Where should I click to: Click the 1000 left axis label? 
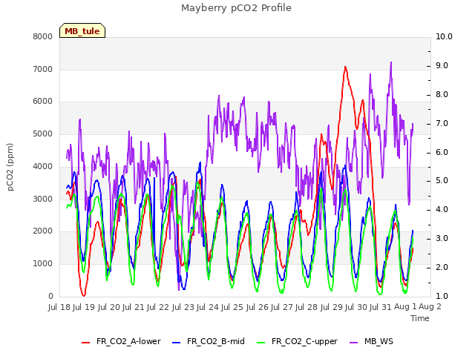tap(43, 264)
